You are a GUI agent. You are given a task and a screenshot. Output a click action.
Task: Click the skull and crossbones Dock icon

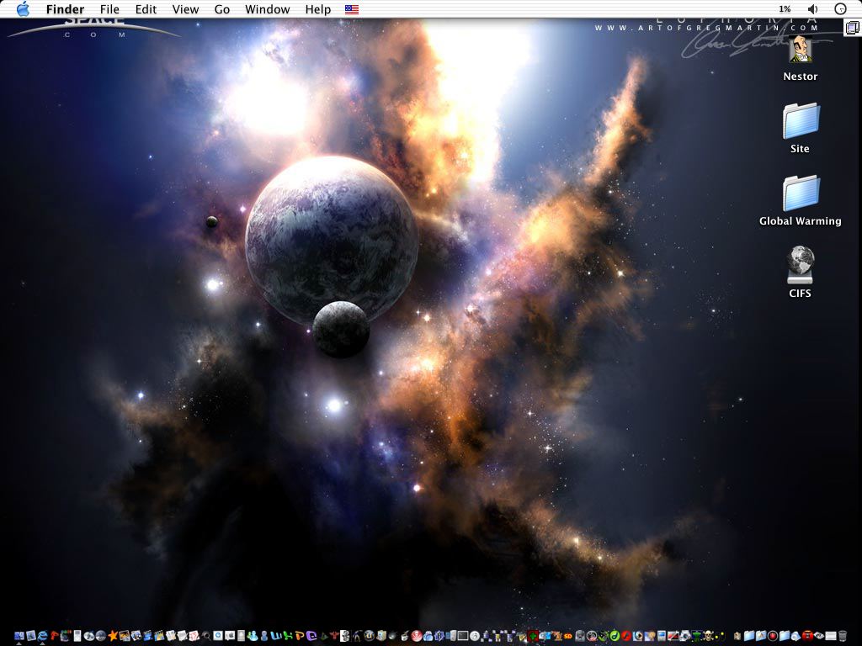tap(708, 636)
